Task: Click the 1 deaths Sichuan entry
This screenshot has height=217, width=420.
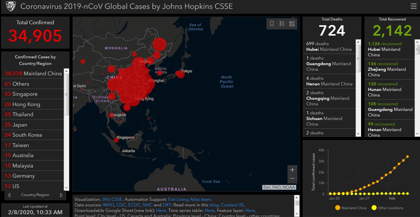Action: point(329,118)
